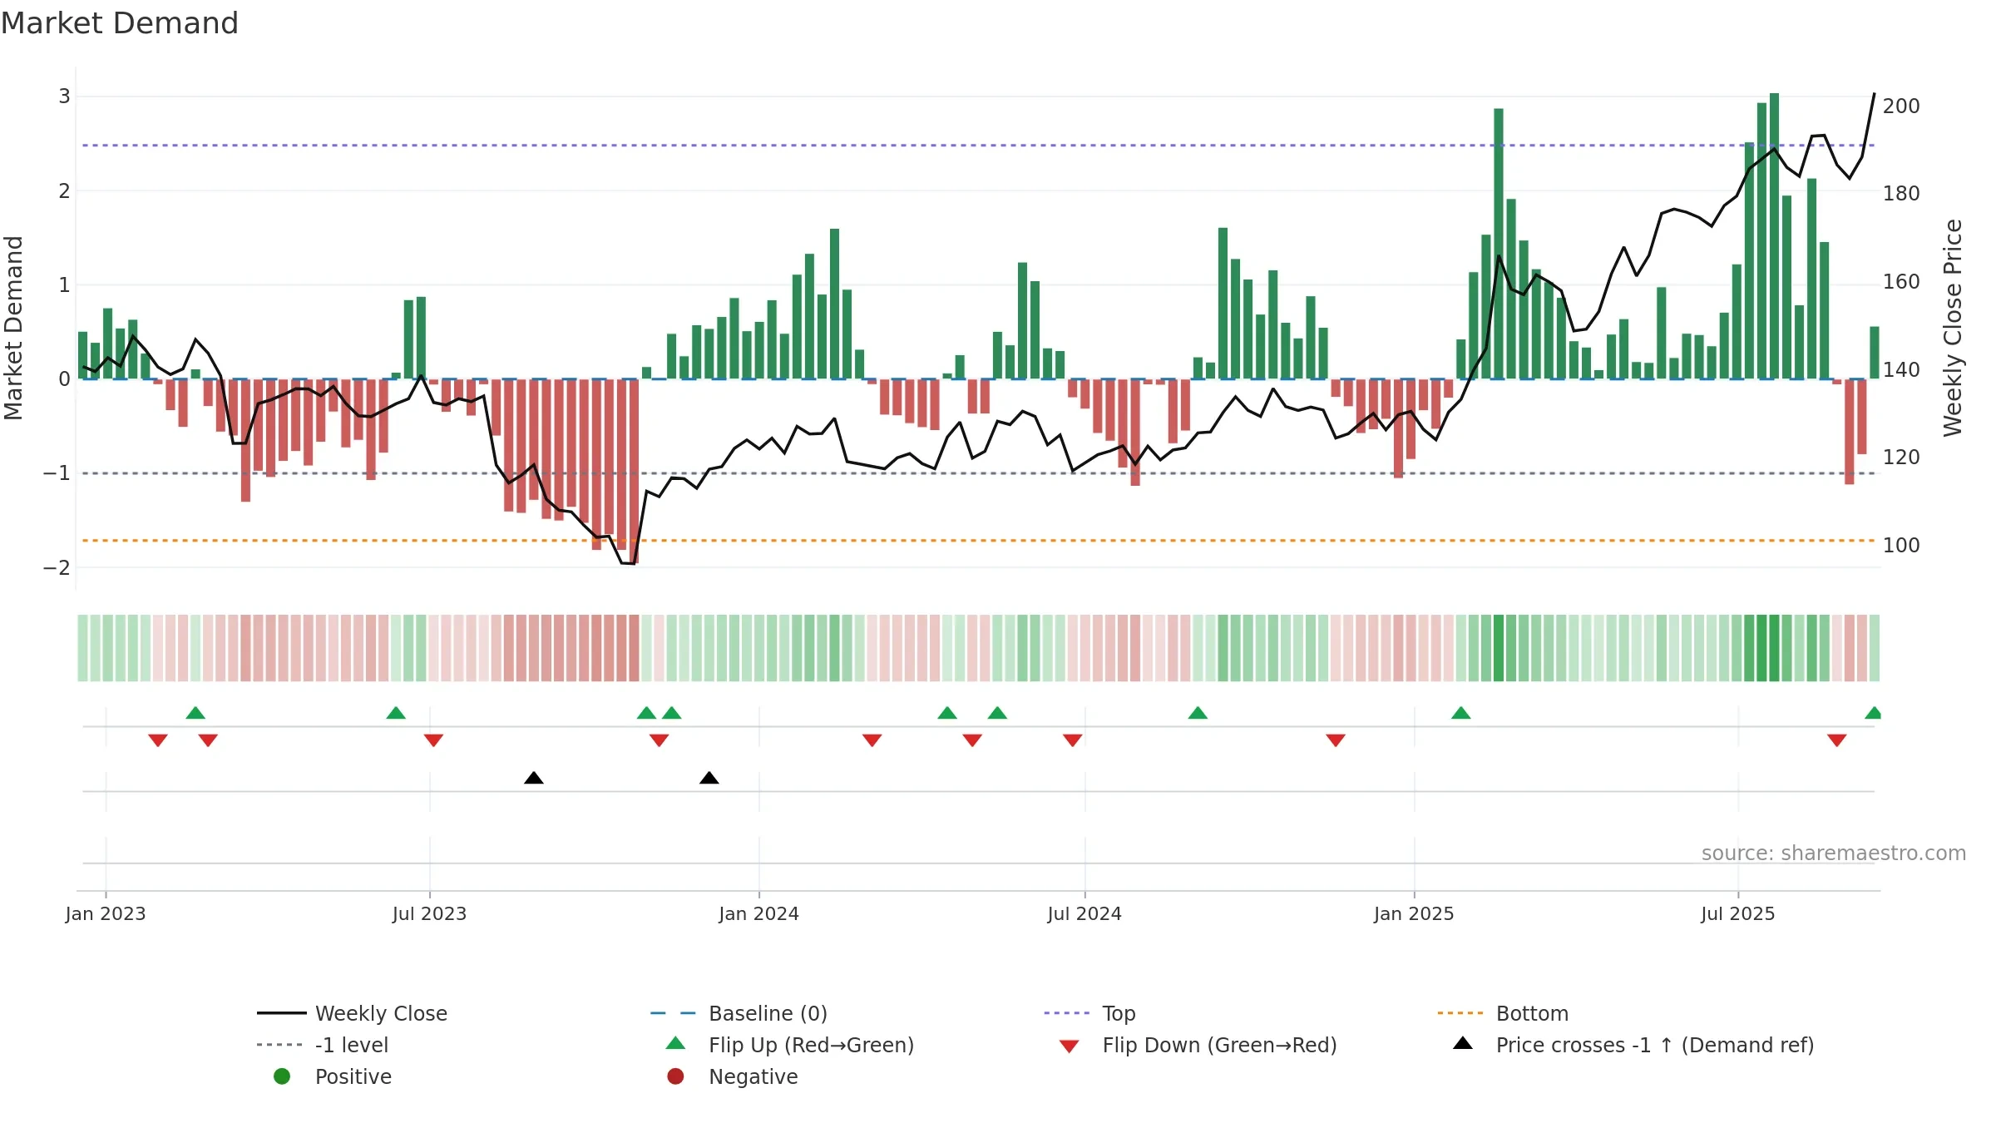Click the red flip-down triangle just after Jul 2023
The height and width of the screenshot is (1123, 1996).
pos(433,740)
